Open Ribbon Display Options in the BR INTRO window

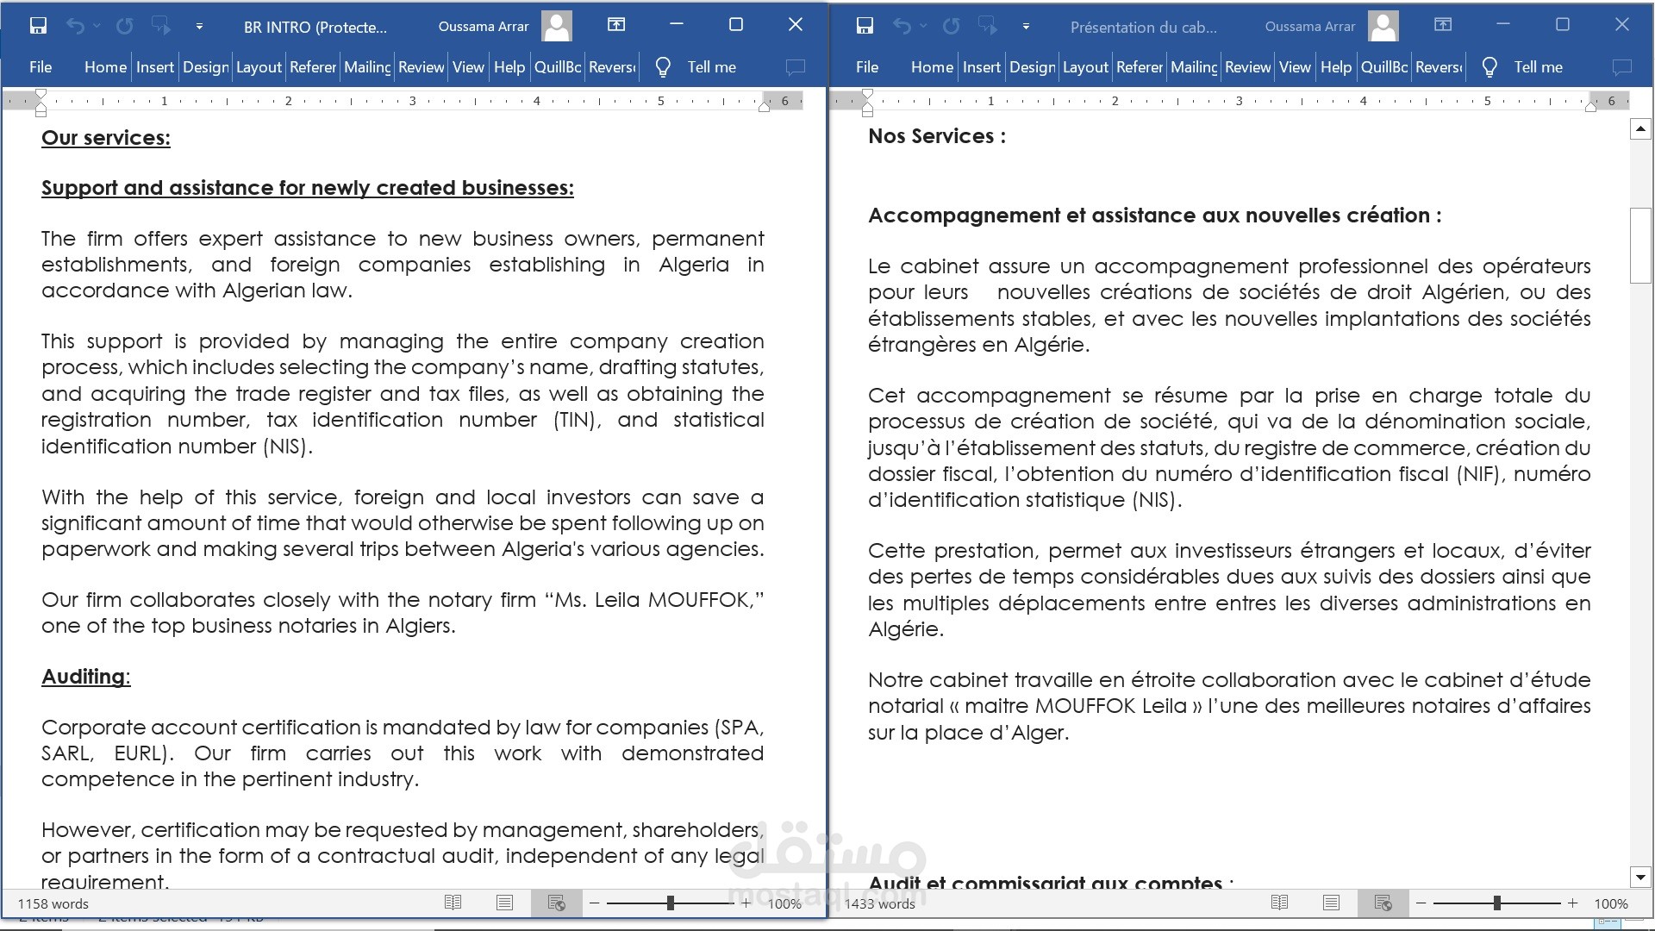pos(616,25)
